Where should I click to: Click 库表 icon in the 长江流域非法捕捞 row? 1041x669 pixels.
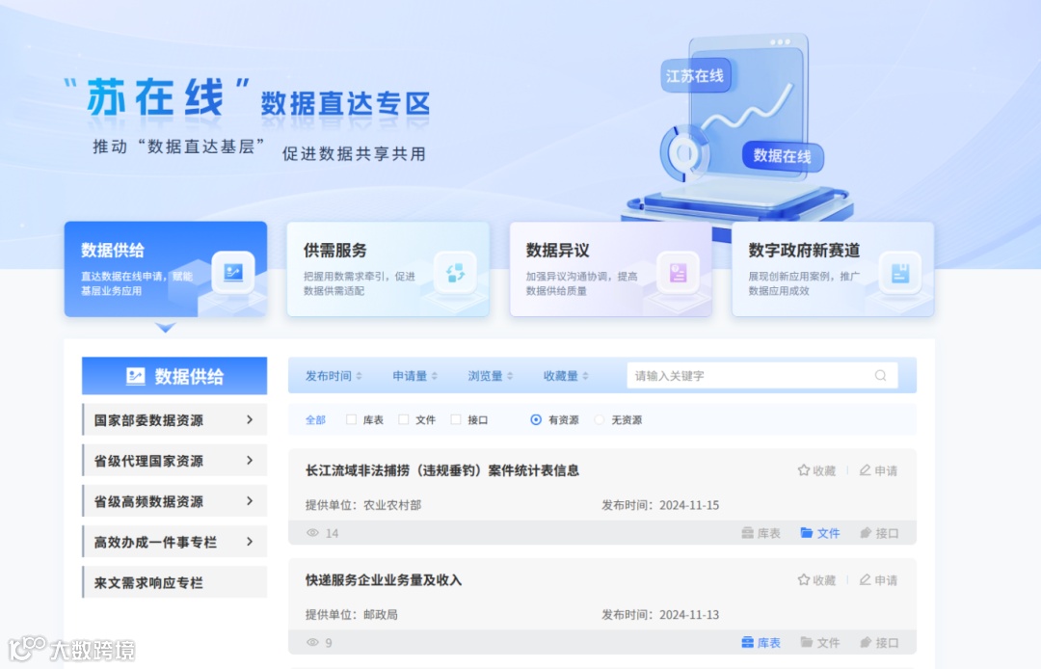tap(748, 533)
